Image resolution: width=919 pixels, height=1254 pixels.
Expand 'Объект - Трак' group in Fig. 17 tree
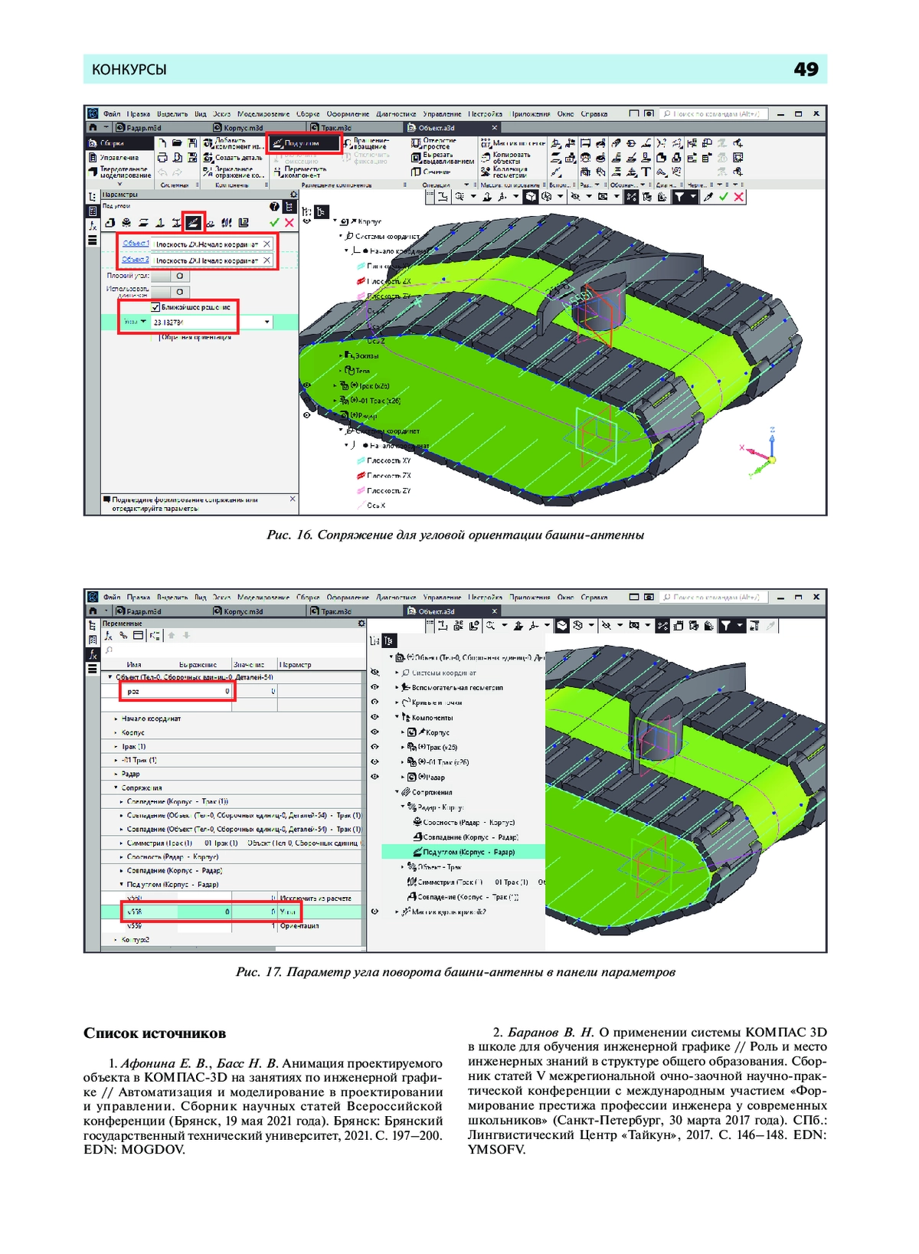pos(403,866)
